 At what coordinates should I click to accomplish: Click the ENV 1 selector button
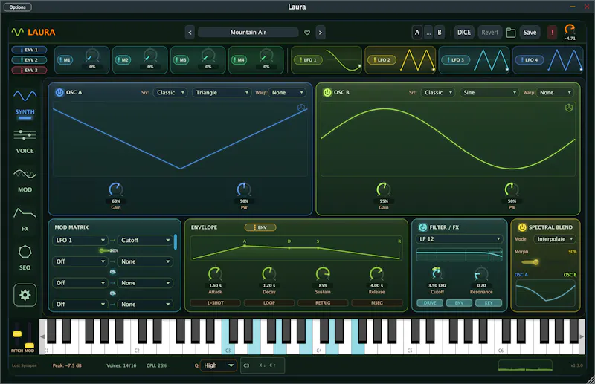[29, 50]
